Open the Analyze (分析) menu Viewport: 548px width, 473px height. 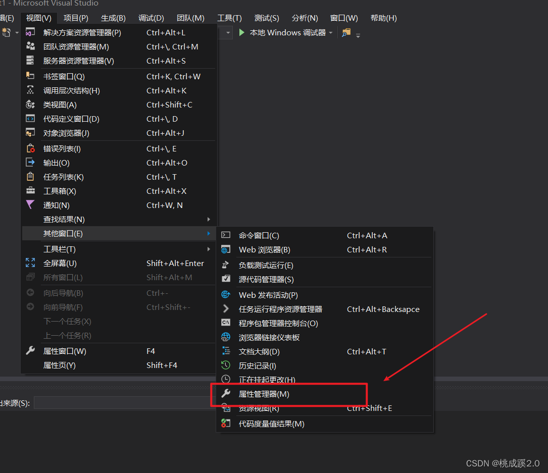click(305, 18)
